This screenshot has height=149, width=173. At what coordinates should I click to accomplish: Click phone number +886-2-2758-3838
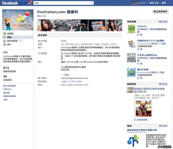pyautogui.click(x=71, y=81)
